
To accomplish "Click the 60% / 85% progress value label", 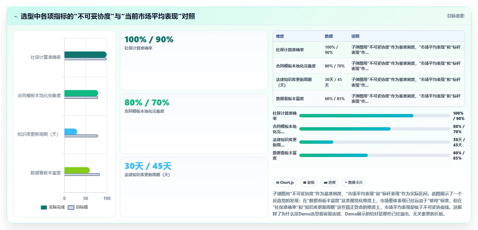I will click(459, 155).
